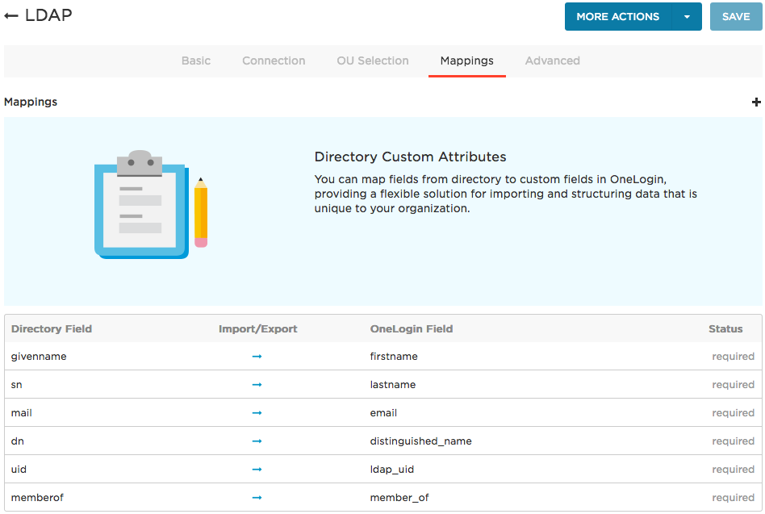
Task: Click the required status for sn
Action: click(734, 385)
